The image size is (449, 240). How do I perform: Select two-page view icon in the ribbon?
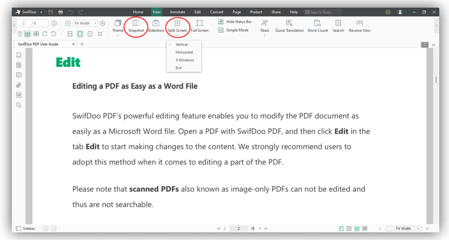coord(36,34)
